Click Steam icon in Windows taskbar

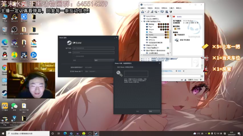tap(96, 133)
